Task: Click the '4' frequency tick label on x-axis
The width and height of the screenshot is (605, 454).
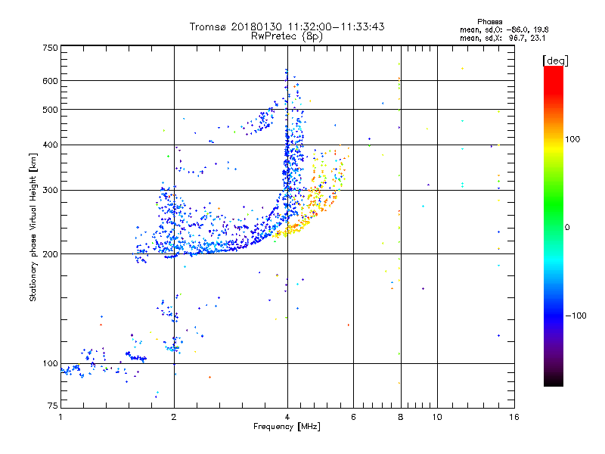Action: pos(287,417)
